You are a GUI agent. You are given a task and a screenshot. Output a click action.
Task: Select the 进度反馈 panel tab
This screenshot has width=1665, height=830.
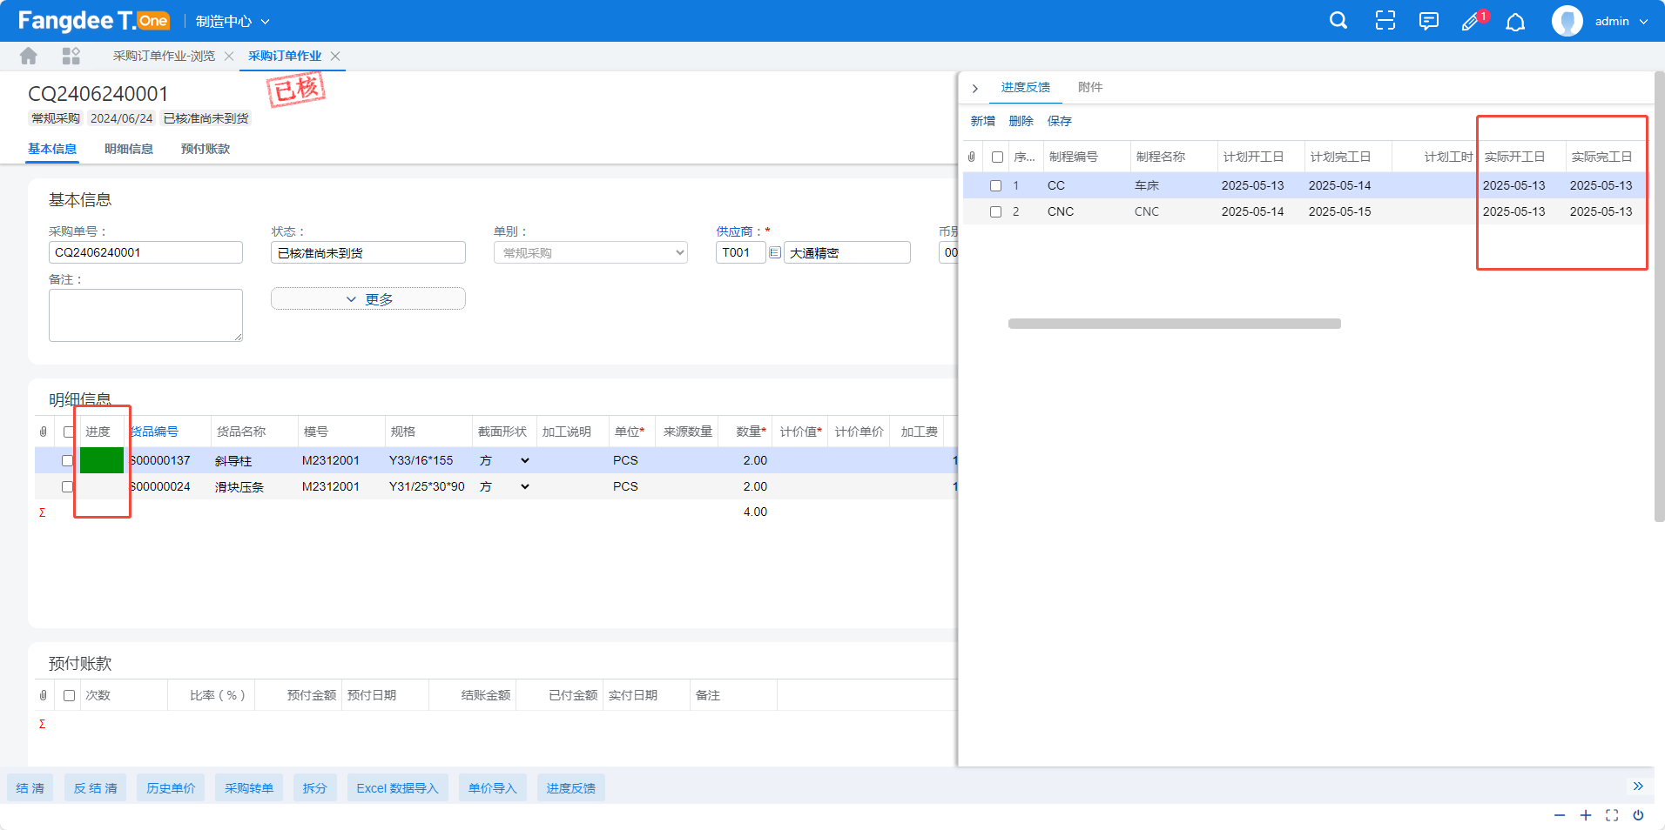pos(1026,87)
